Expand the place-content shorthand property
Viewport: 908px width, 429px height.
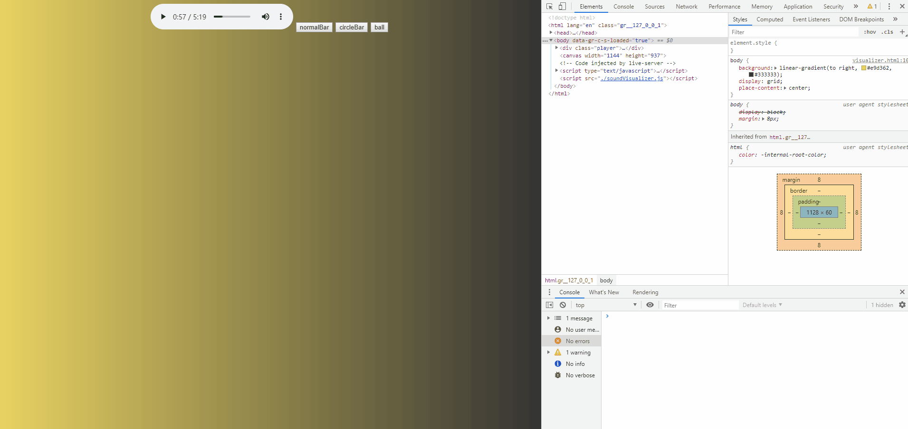tap(785, 88)
